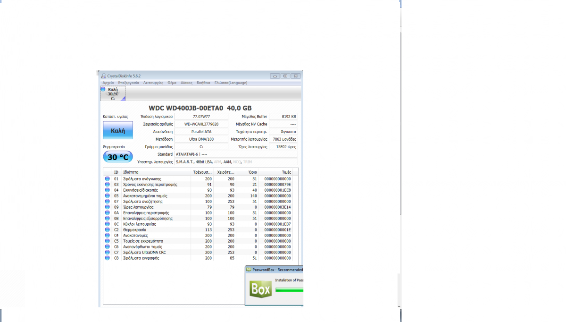Open the Επεξεργασία menu
Screen dimensions: 566x322
(x=128, y=83)
